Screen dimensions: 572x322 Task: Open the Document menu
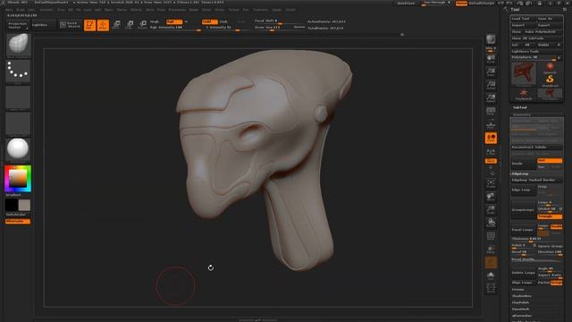pos(46,10)
